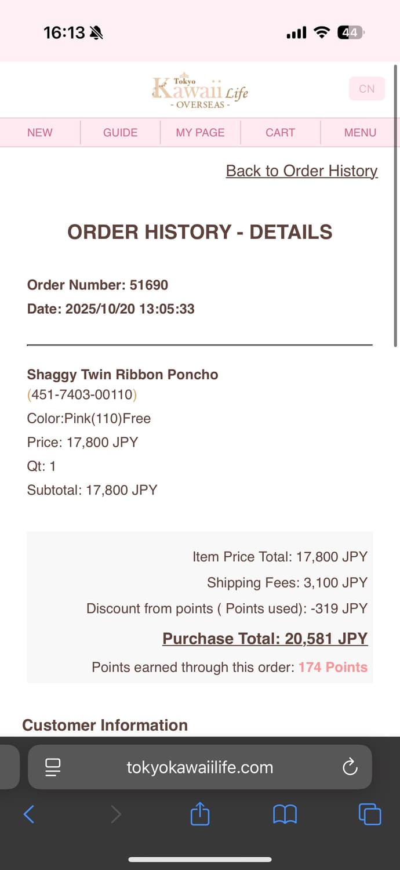
Task: Tap the battery indicator in status bar
Action: 350,32
